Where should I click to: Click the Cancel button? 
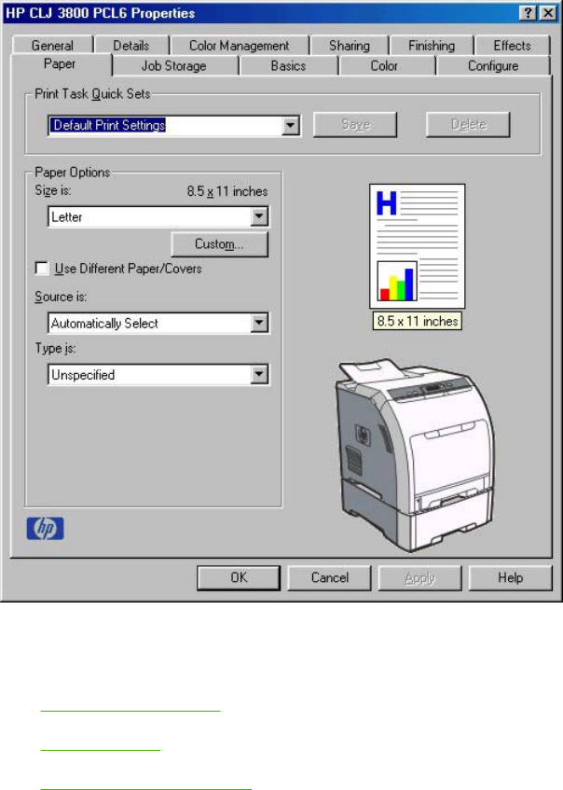tap(329, 577)
